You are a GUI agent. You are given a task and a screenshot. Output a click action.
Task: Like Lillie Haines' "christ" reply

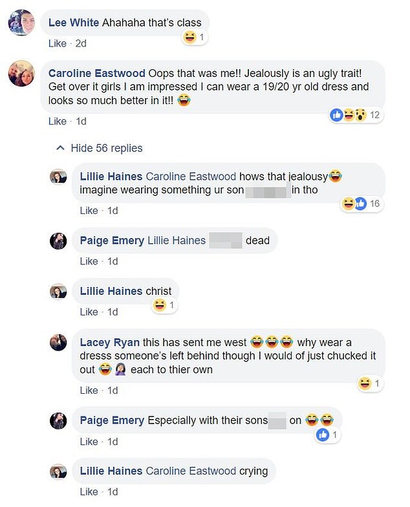89,312
